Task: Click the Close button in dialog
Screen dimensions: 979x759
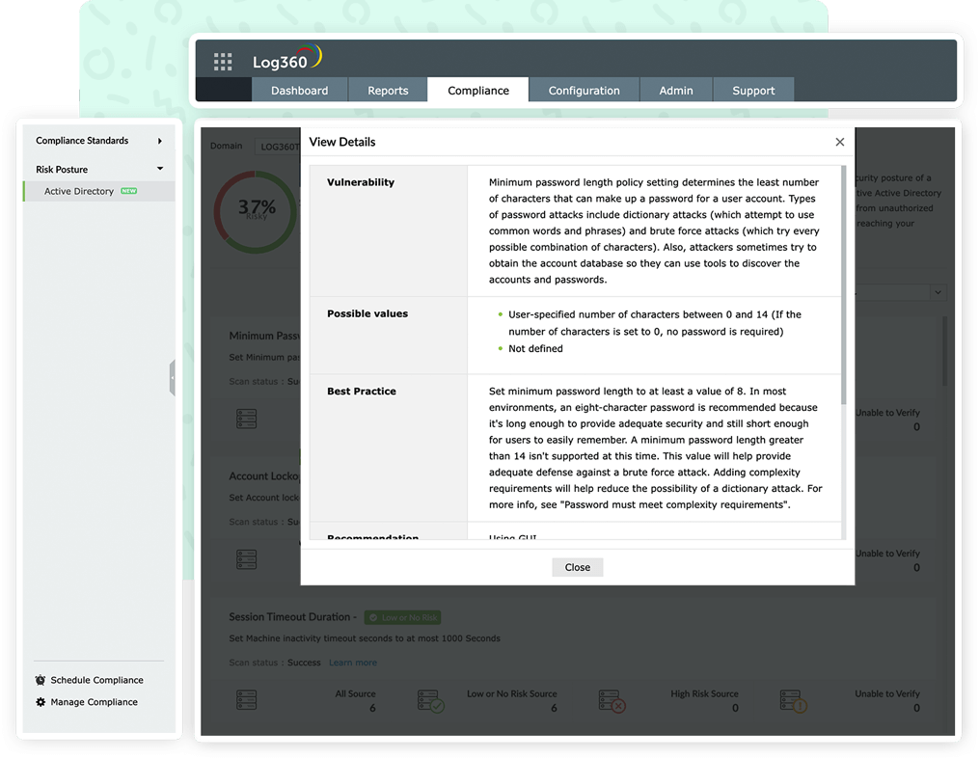Action: pos(577,567)
